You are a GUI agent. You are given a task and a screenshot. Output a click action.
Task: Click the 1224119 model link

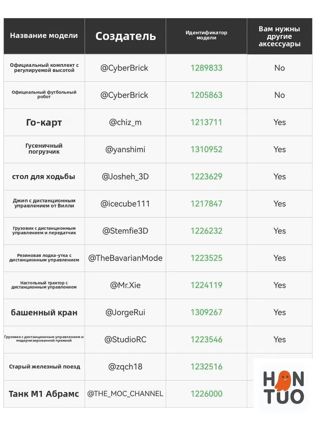tap(206, 285)
